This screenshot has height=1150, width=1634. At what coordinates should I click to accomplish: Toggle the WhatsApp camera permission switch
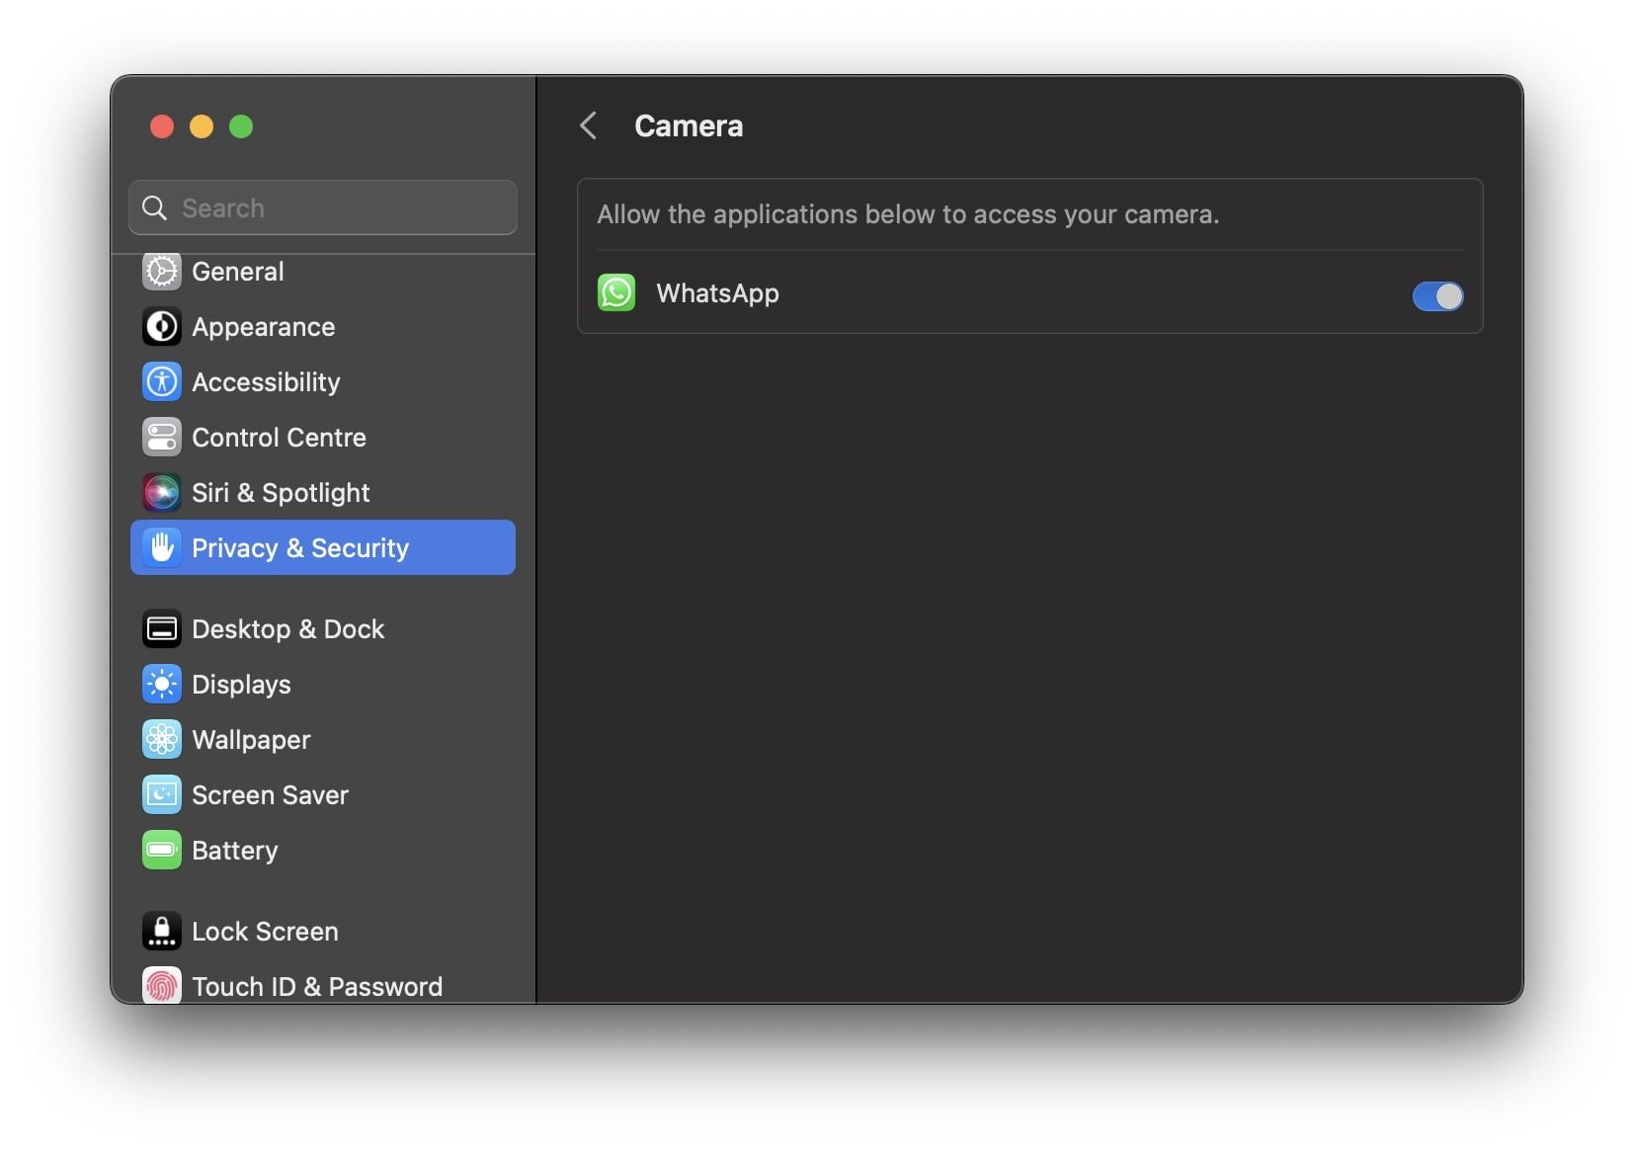(x=1437, y=296)
